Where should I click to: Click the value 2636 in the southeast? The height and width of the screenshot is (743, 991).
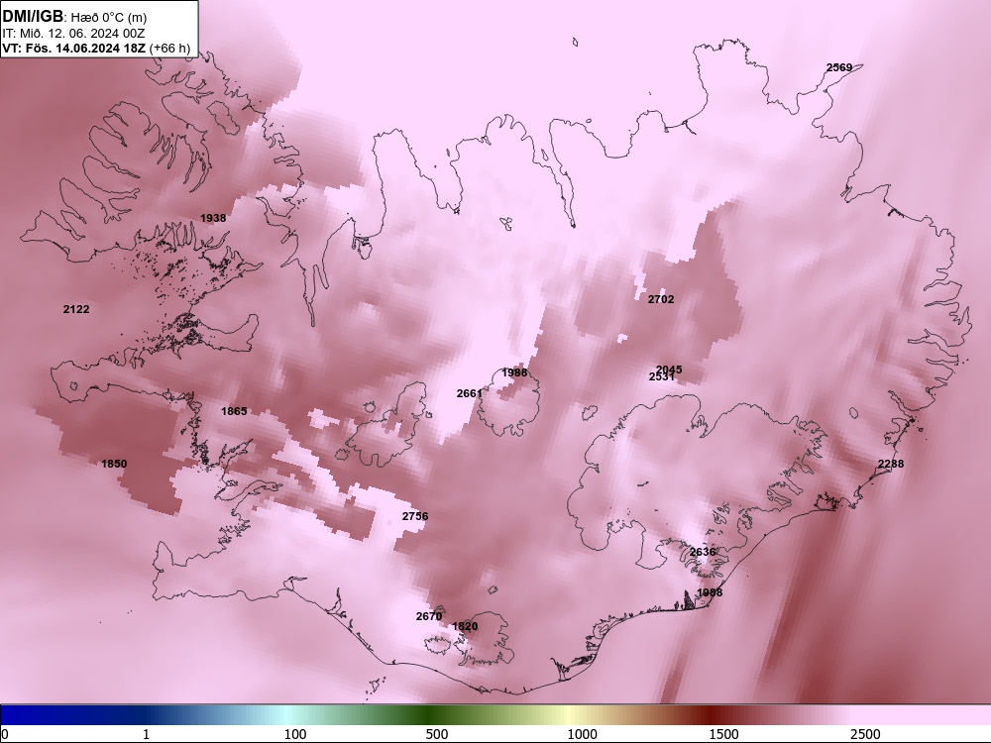703,552
